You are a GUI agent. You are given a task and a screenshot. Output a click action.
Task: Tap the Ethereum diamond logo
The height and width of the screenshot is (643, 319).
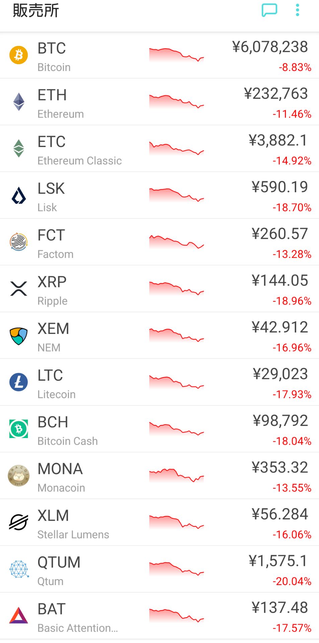tap(19, 102)
